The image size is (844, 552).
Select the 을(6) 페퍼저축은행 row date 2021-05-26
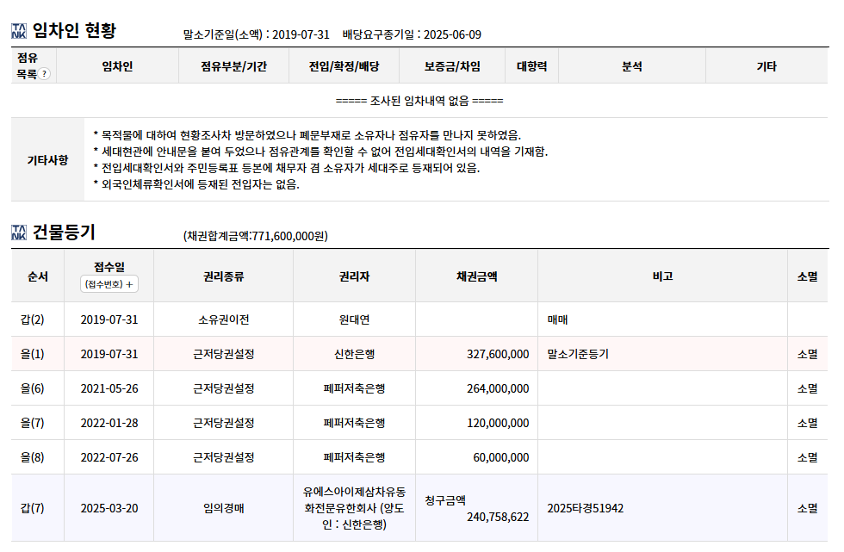(x=109, y=388)
